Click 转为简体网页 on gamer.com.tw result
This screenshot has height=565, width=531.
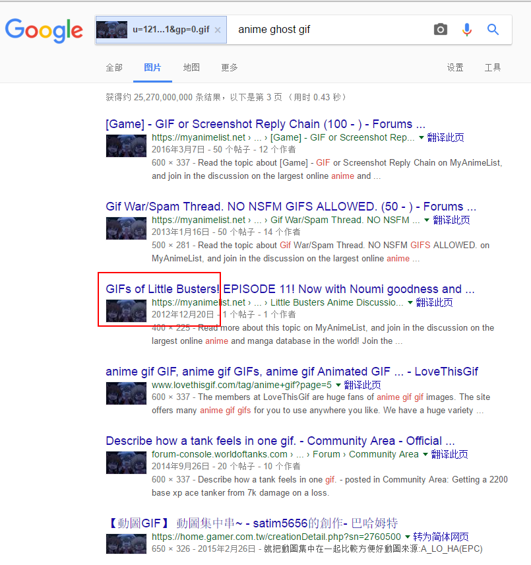[441, 537]
